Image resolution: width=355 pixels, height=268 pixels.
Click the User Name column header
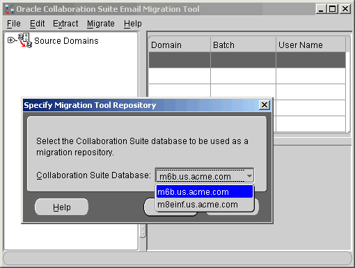pos(310,45)
